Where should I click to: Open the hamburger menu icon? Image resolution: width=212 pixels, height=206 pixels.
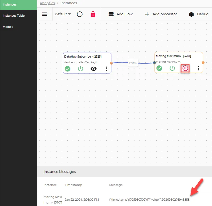(45, 14)
